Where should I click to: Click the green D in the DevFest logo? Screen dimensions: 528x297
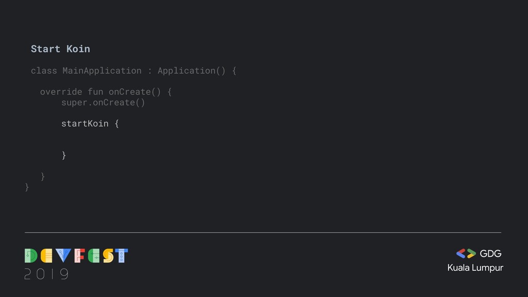31,256
